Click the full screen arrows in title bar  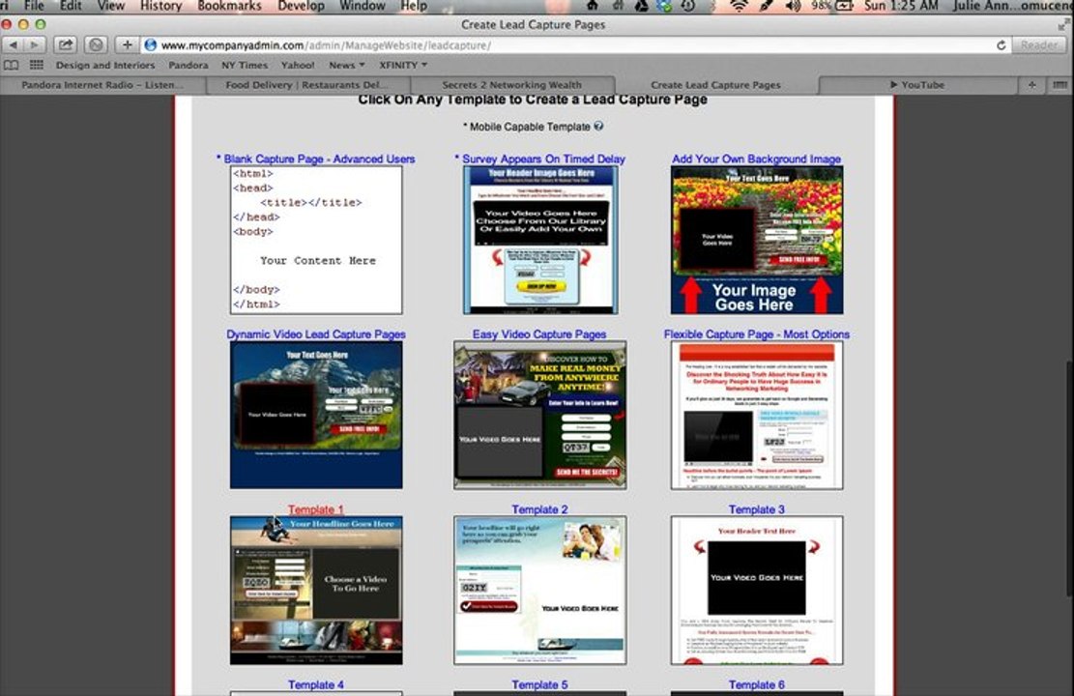(1063, 25)
